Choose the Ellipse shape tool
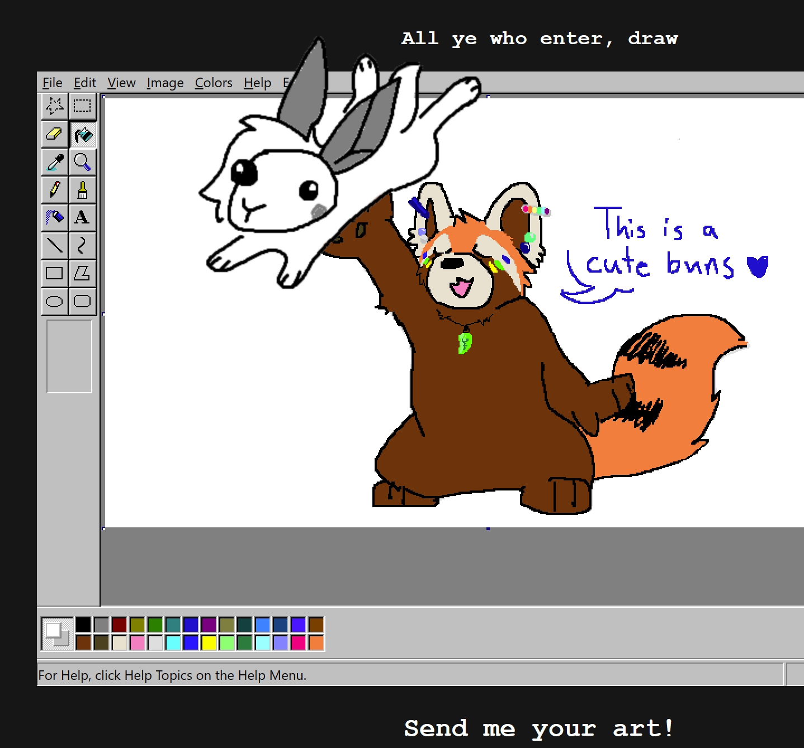Screen dimensions: 804x748 click(x=55, y=301)
